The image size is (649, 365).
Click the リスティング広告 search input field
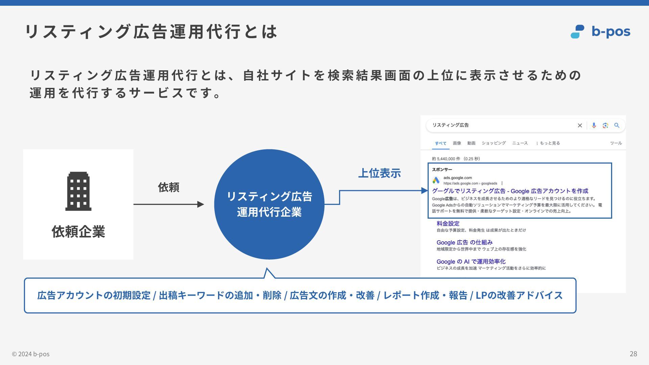500,125
